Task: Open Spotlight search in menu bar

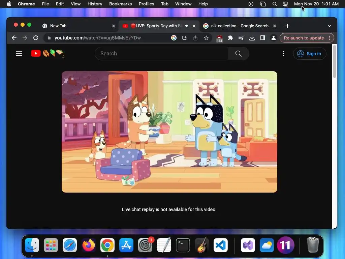Action: tap(275, 4)
